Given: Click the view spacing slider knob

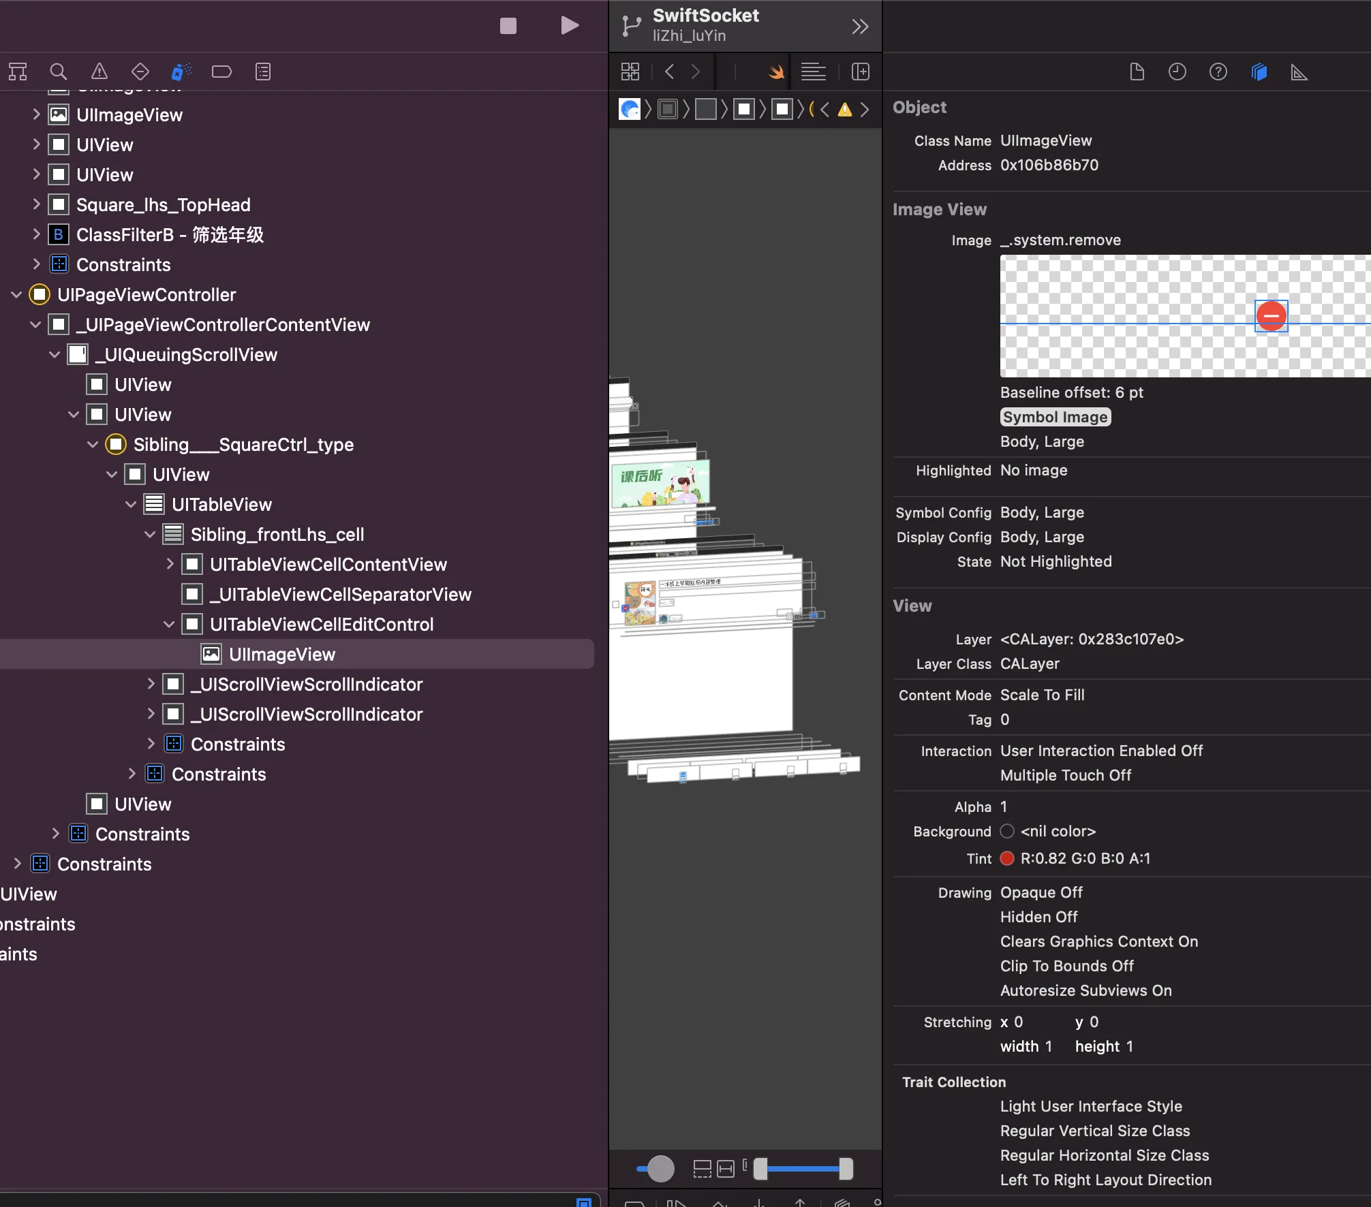Looking at the screenshot, I should pos(660,1169).
